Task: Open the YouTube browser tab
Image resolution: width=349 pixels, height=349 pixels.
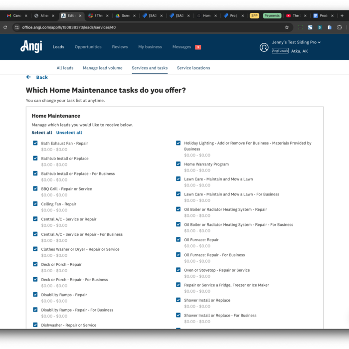Action: tap(295, 15)
